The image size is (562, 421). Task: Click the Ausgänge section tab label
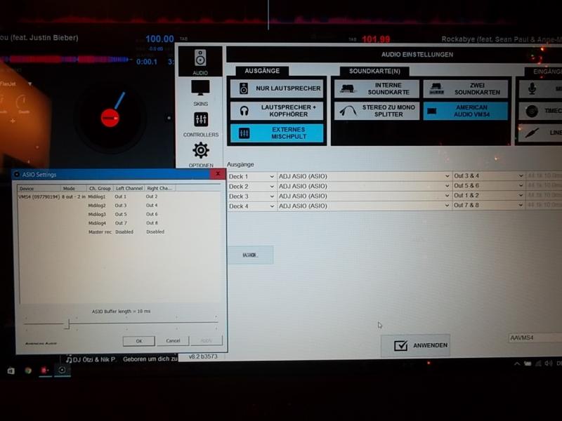pyautogui.click(x=262, y=71)
